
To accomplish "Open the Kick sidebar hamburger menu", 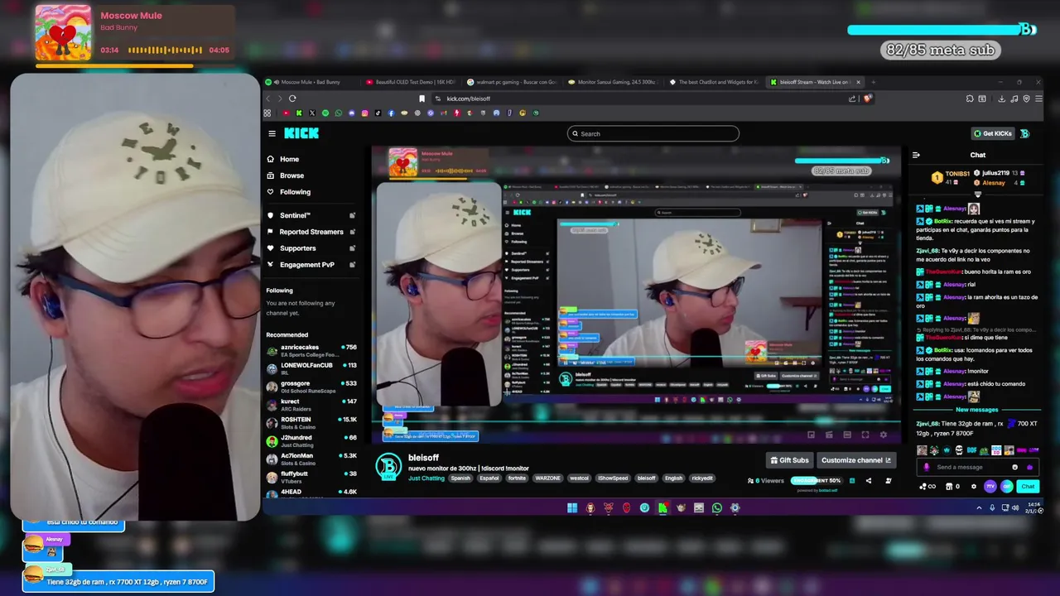I will pyautogui.click(x=272, y=133).
